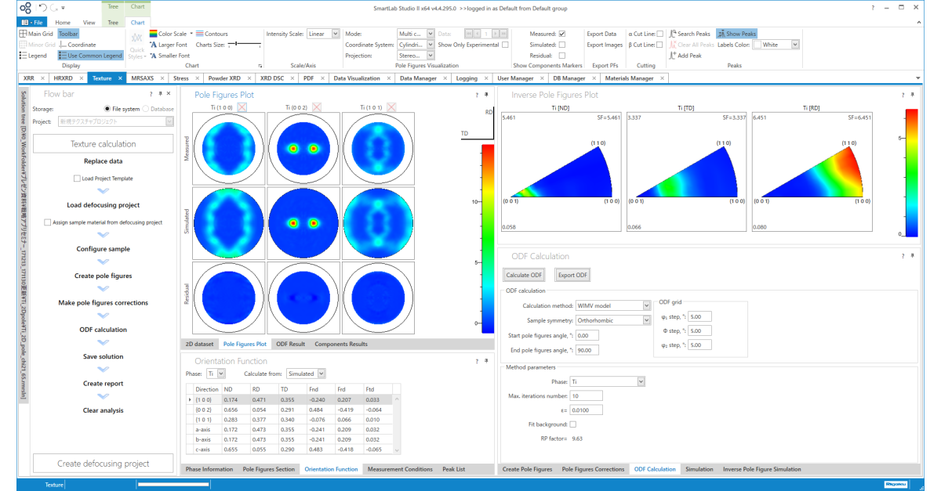
Task: Uncheck the Measured markers checkbox
Action: pos(561,34)
